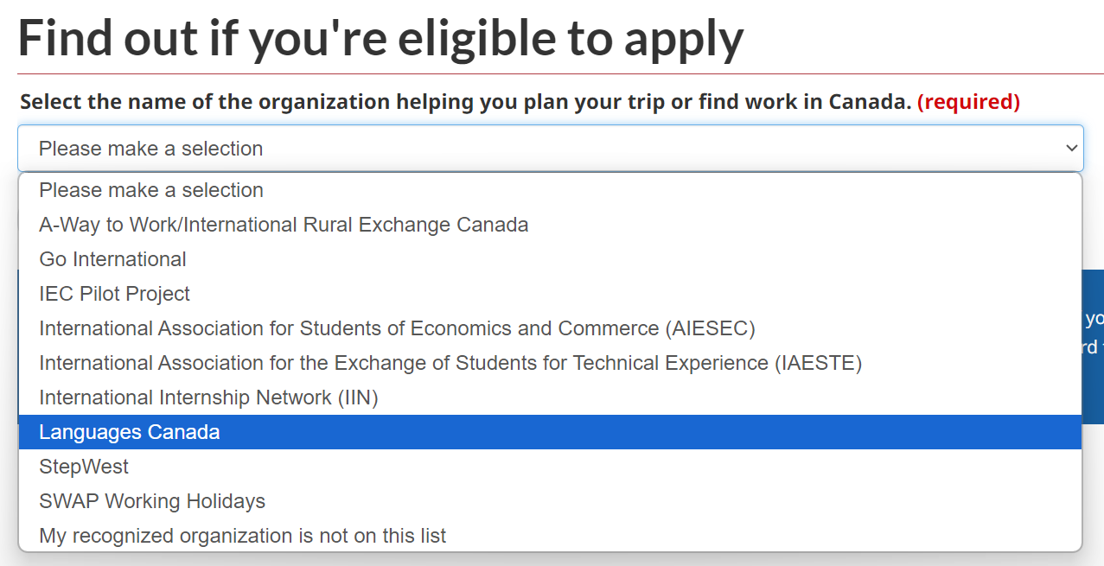Click the closed organization combo box field
Viewport: 1104px width, 566px height.
[550, 149]
